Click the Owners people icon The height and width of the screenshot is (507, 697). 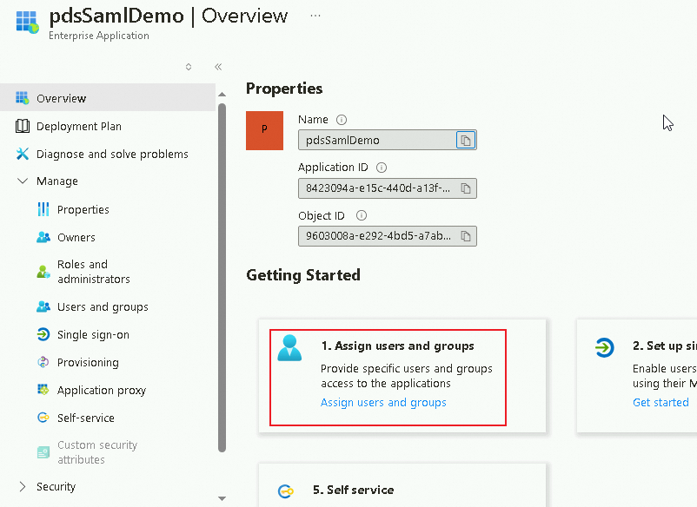43,237
